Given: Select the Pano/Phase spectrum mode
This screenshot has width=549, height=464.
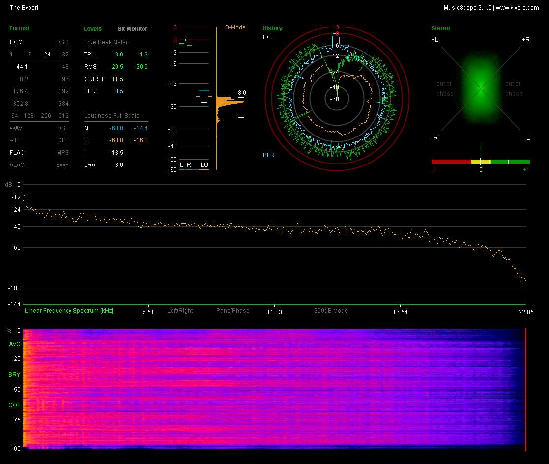Looking at the screenshot, I should (232, 311).
